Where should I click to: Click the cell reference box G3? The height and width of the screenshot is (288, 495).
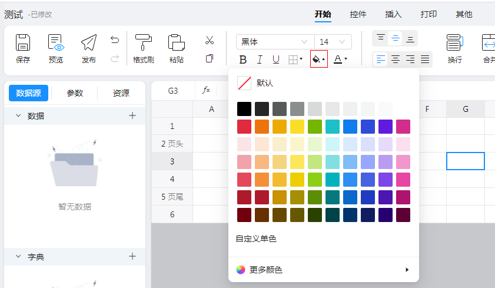pos(173,91)
